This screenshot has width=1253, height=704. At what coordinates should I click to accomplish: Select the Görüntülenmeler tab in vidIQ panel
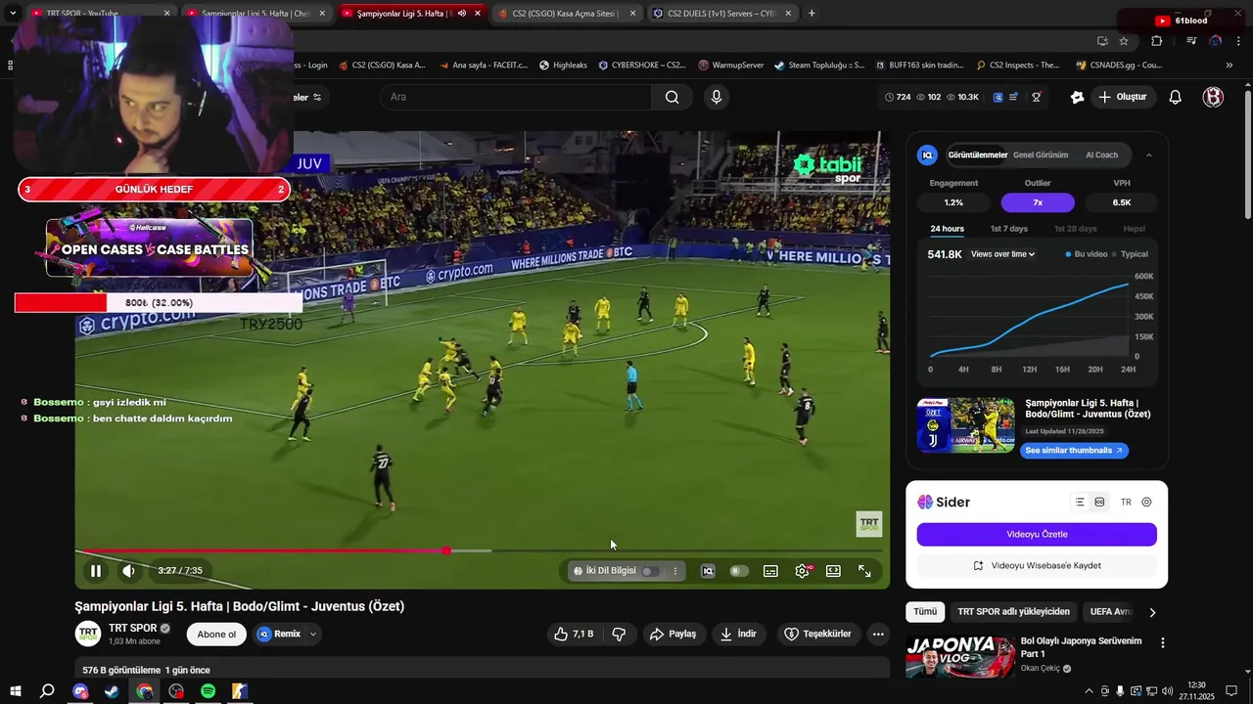(977, 154)
